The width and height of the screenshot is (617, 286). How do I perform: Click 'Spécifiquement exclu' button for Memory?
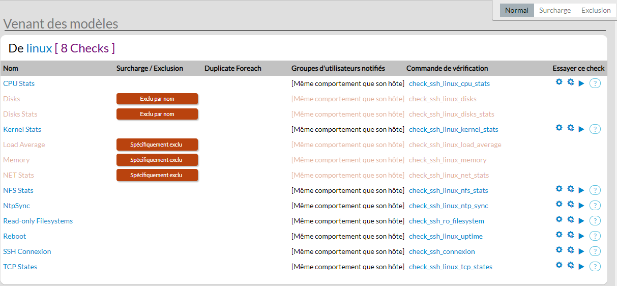point(157,160)
